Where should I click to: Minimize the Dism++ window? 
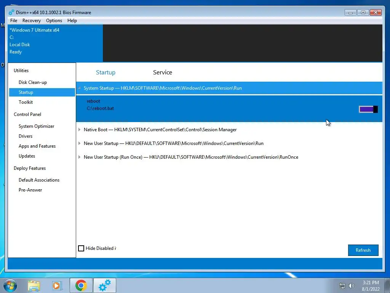click(350, 13)
